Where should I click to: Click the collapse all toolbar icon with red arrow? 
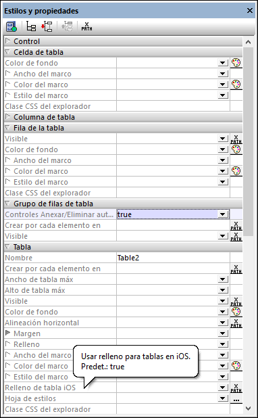point(47,26)
